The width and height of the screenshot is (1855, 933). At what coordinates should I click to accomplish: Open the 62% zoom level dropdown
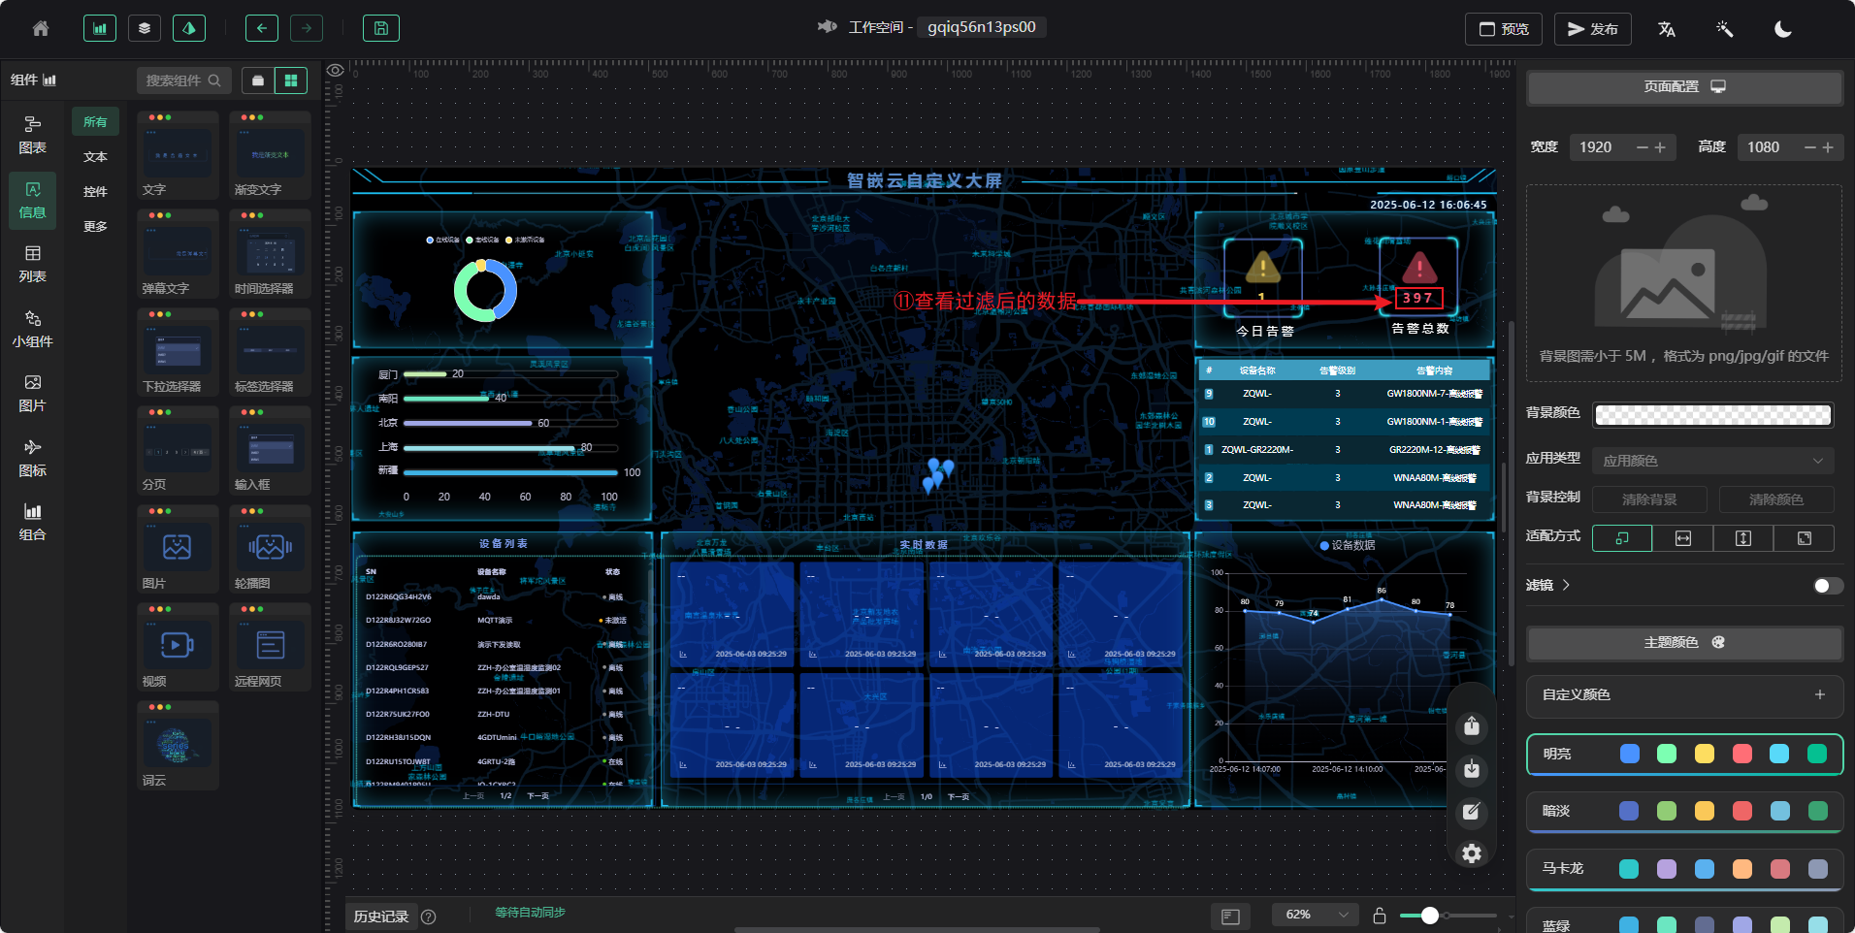pos(1315,915)
